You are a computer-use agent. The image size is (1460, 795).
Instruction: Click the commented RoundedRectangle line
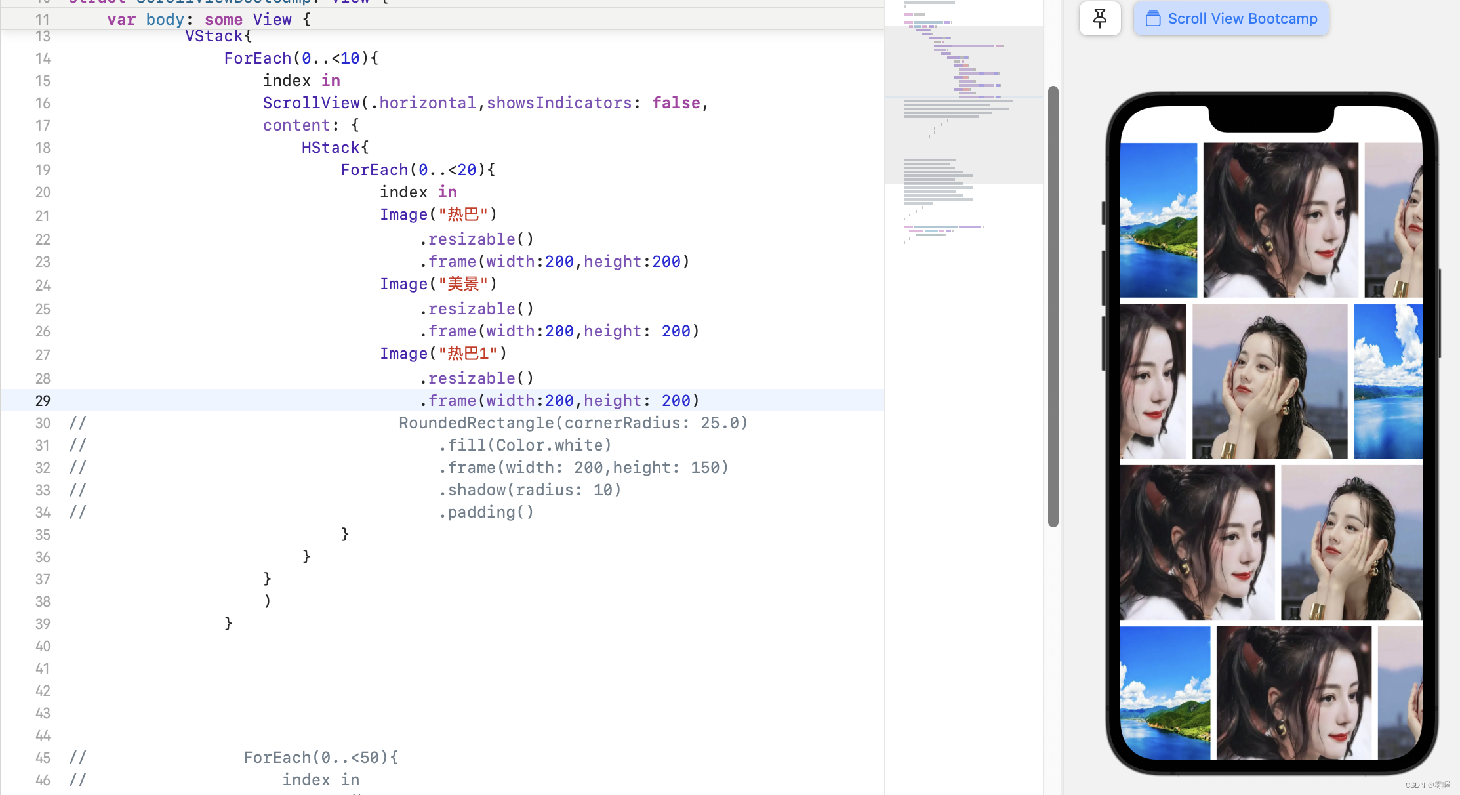[573, 423]
